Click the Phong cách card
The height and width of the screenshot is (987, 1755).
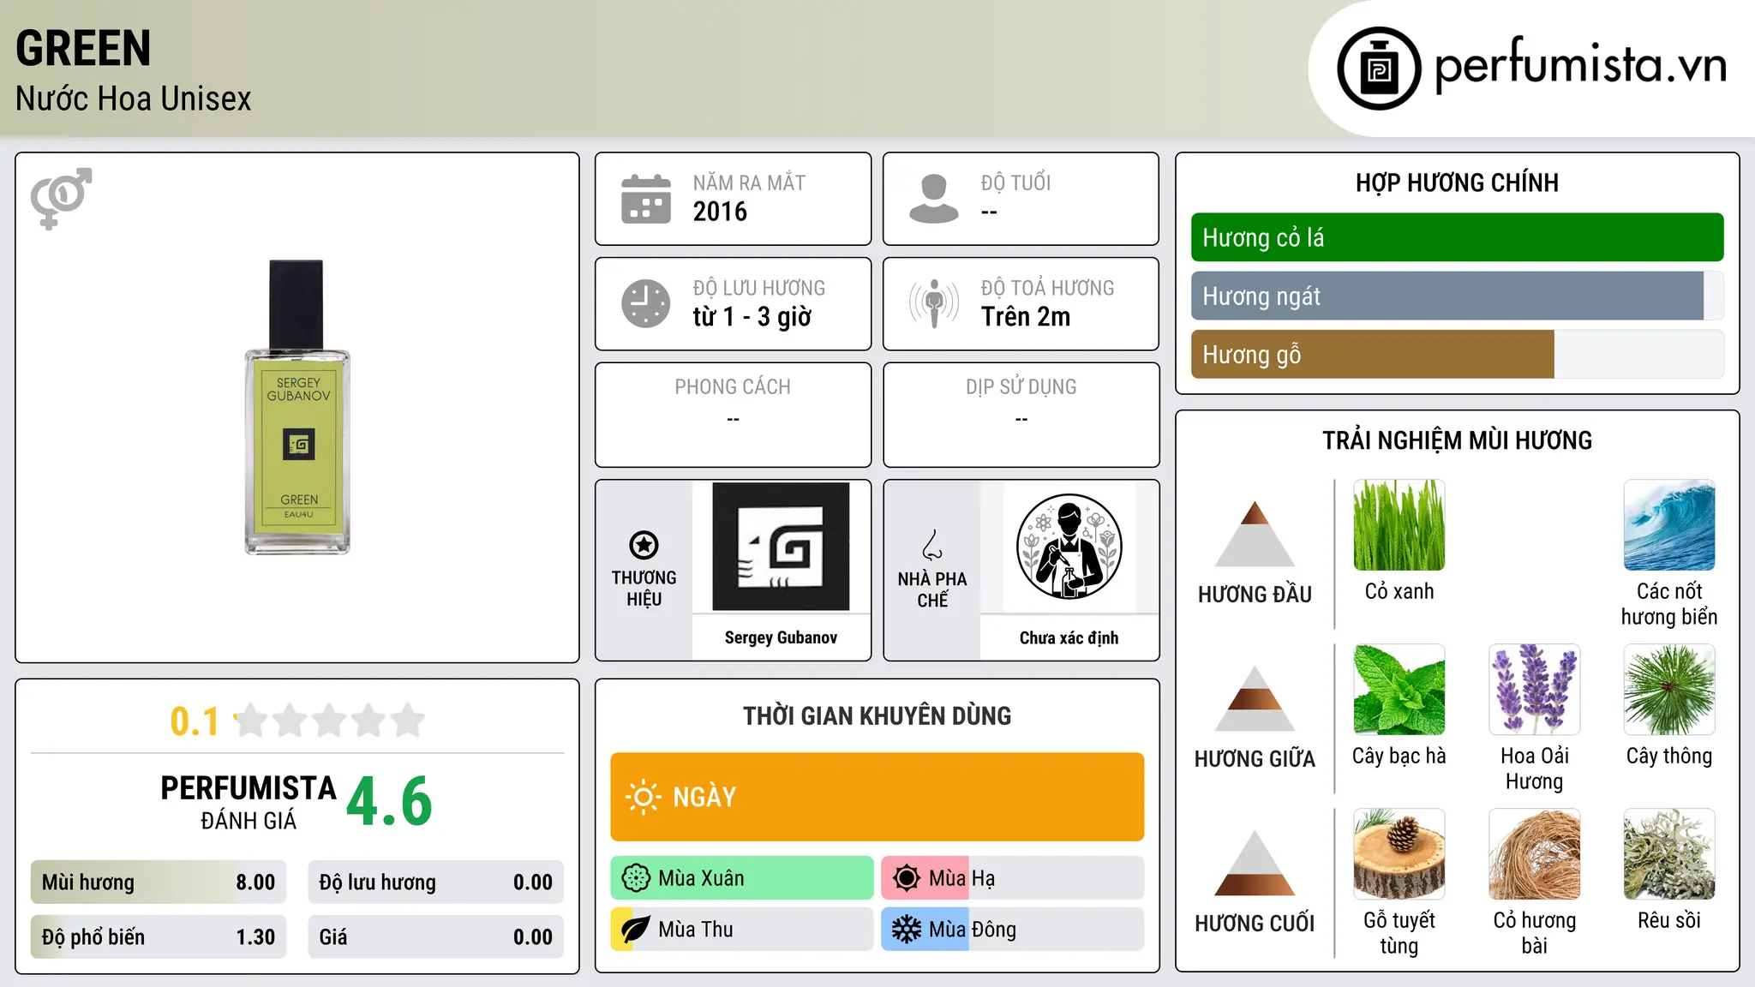733,415
